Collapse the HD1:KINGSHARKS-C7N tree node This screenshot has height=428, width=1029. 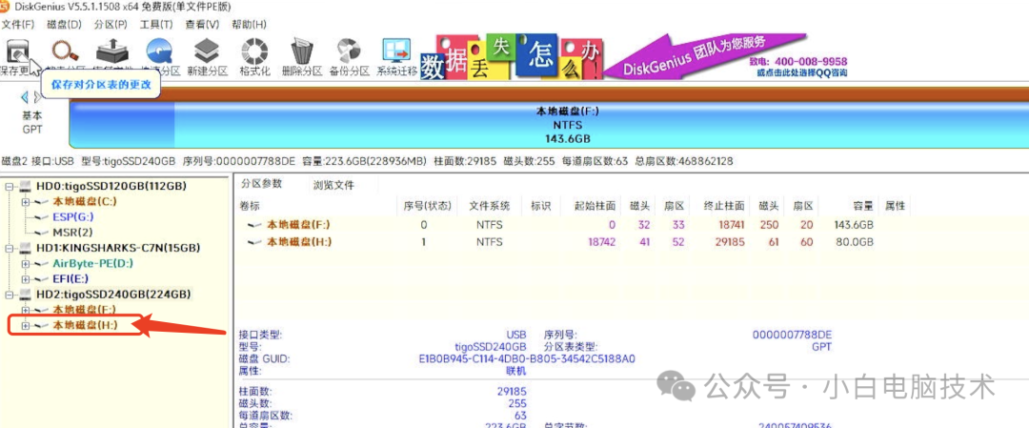tap(10, 248)
